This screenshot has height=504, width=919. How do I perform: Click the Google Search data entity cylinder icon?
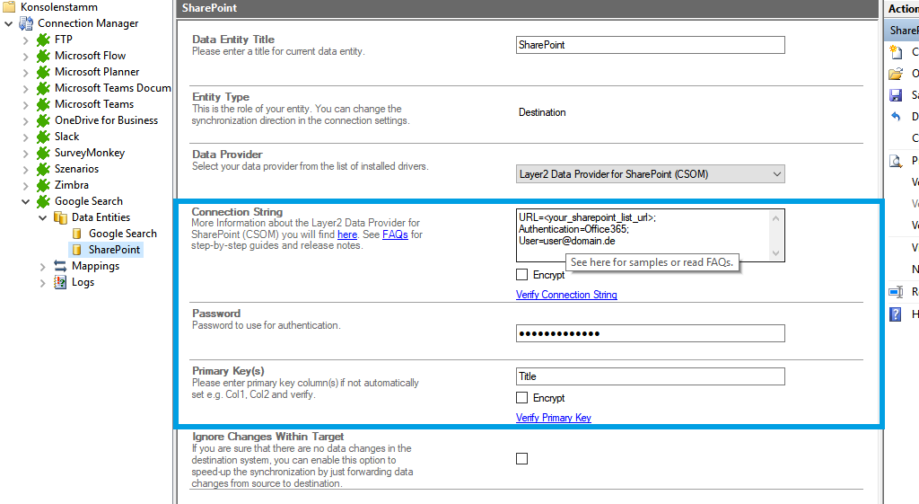coord(76,234)
